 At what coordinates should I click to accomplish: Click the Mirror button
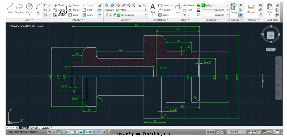(74, 10)
